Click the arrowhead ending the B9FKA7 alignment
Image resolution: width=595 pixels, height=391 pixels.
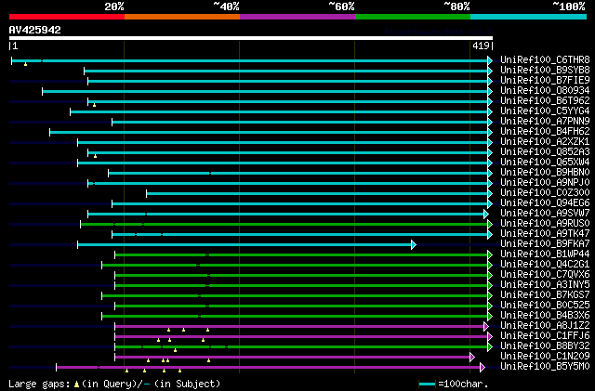tap(413, 244)
